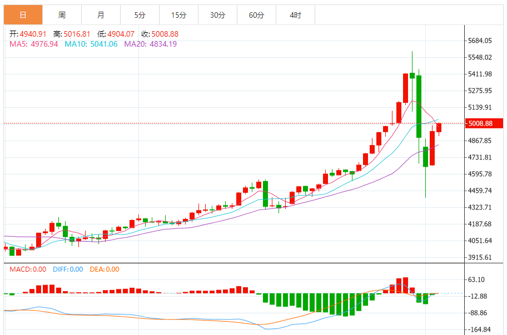Viewport: 507px width, 335px height.
Task: Click the MACD value label
Action: coord(28,269)
